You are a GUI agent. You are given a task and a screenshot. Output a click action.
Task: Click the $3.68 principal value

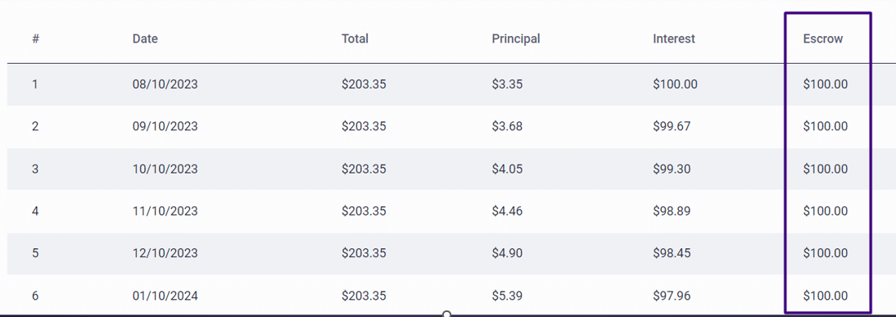(x=507, y=126)
